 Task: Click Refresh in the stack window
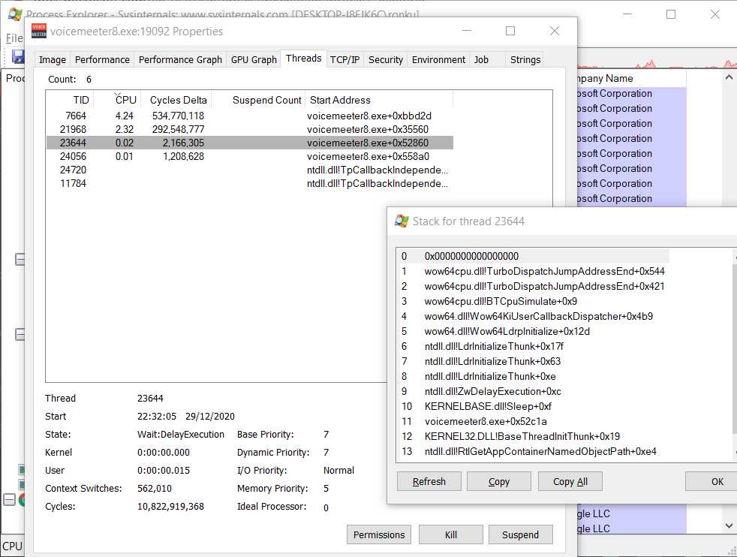pyautogui.click(x=429, y=482)
